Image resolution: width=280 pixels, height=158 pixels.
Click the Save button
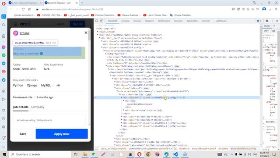23,134
